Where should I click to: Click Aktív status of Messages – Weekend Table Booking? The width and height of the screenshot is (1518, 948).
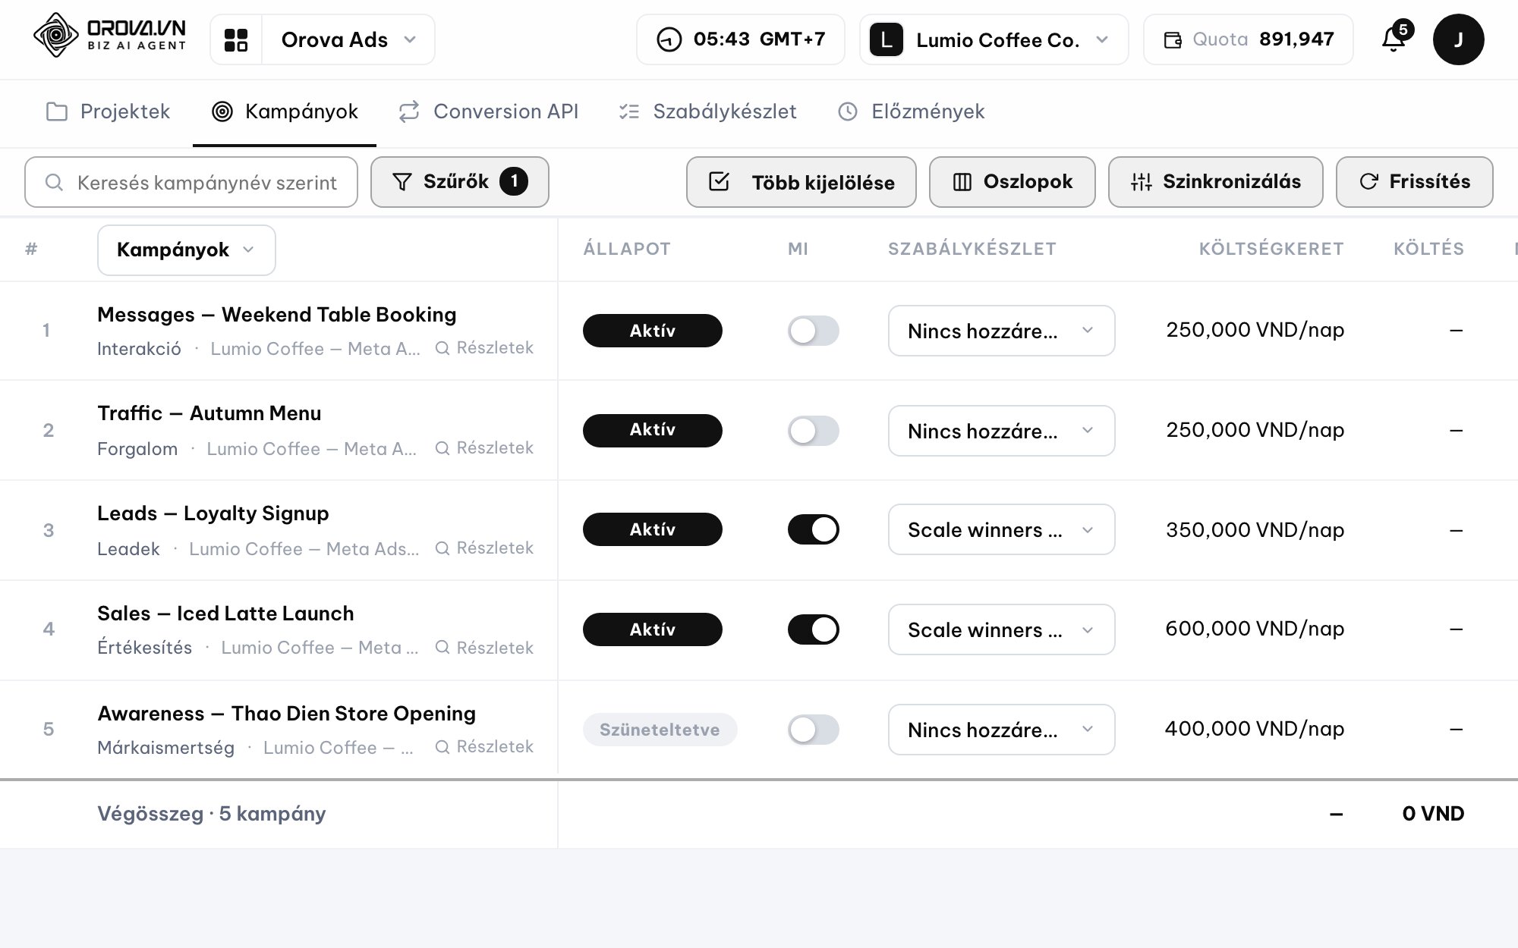(653, 331)
